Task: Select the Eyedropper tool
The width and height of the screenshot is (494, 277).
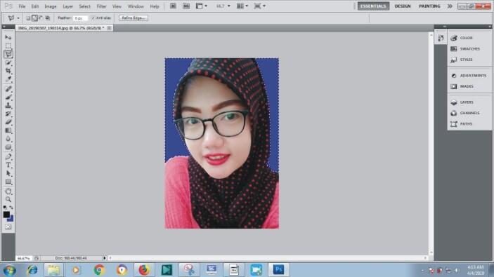Action: coord(8,79)
